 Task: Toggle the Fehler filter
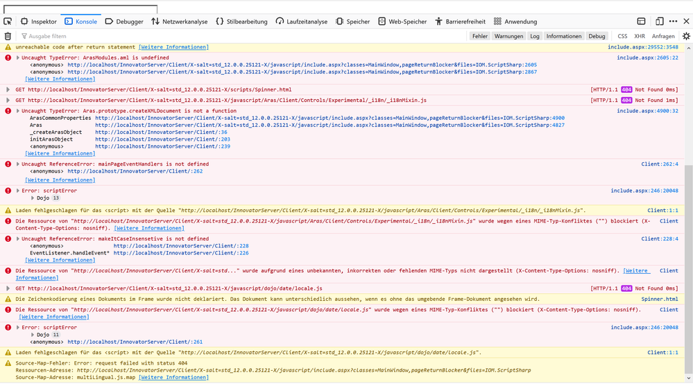[479, 36]
